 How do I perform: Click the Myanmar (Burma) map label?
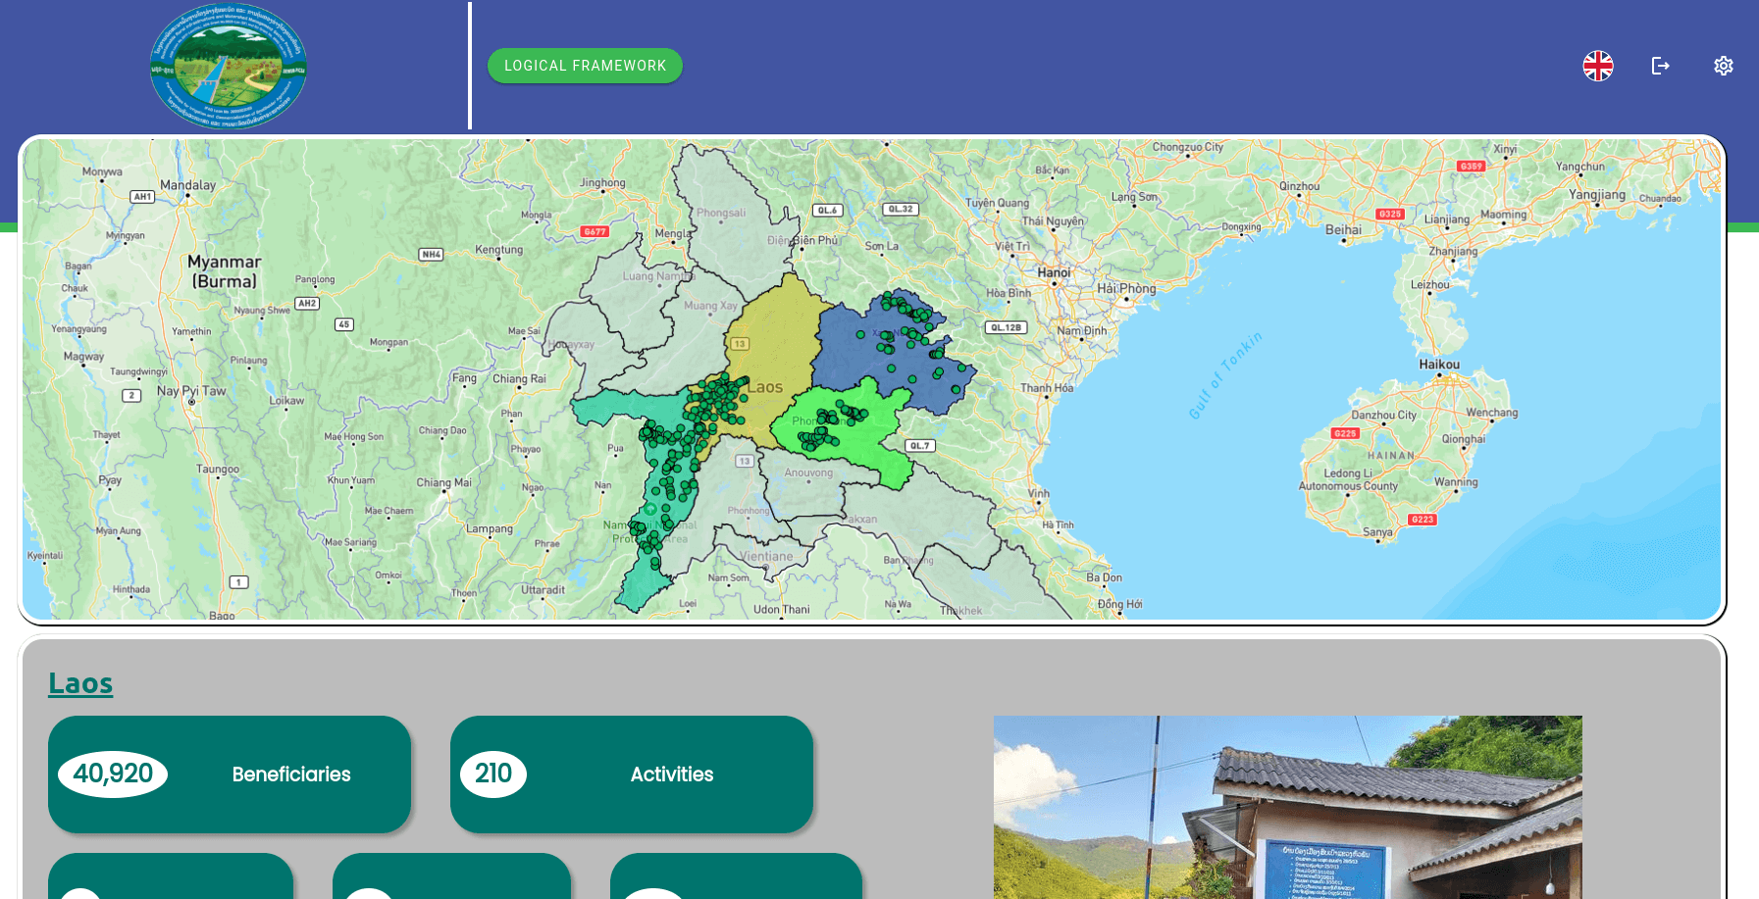(225, 272)
